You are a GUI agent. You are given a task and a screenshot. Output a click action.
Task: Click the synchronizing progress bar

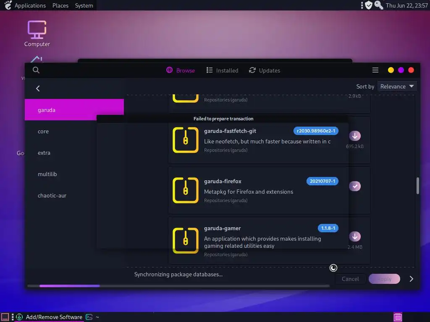coord(178,286)
